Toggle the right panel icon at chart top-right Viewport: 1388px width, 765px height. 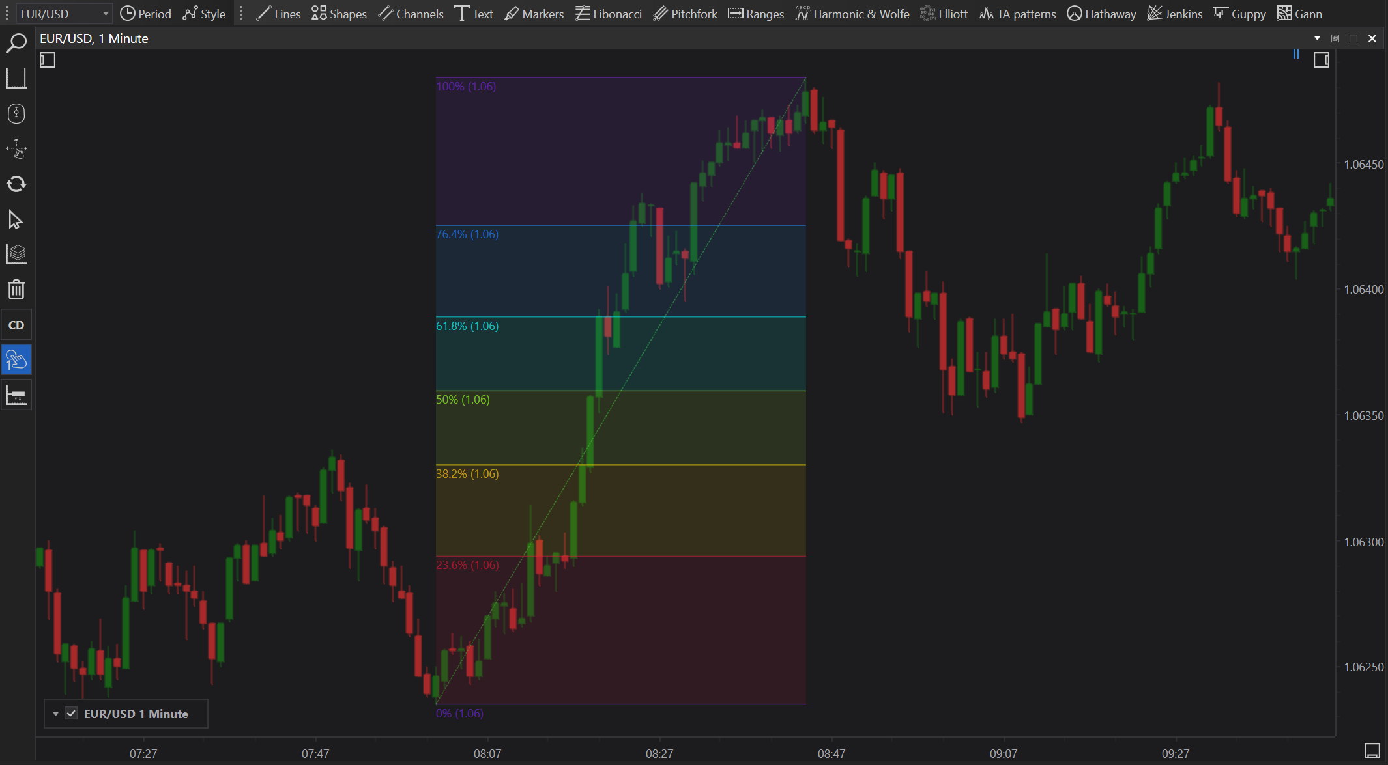(x=1321, y=61)
